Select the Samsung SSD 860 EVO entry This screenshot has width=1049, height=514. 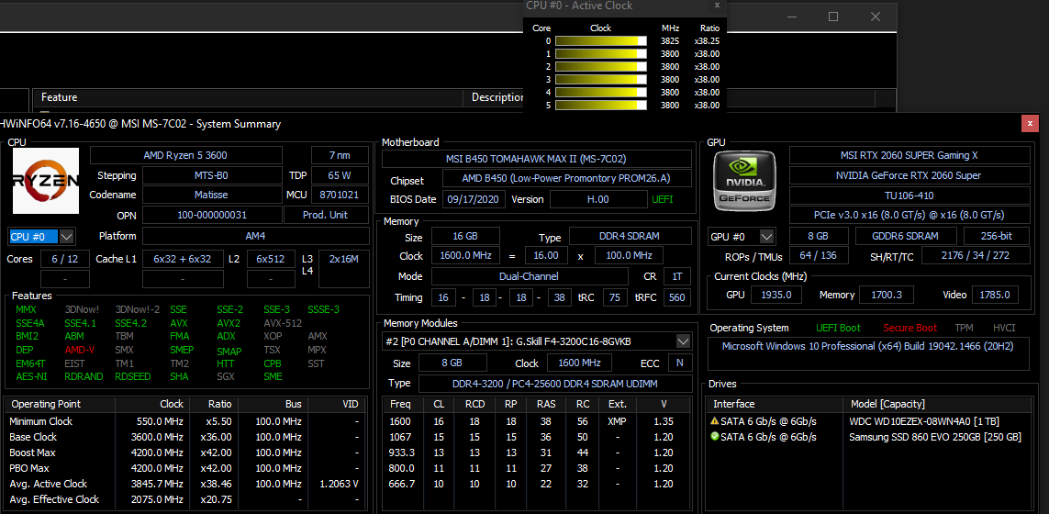point(870,437)
